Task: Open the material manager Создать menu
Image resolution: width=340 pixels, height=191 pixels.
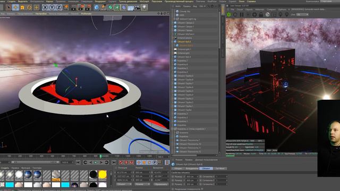Action: click(x=5, y=168)
